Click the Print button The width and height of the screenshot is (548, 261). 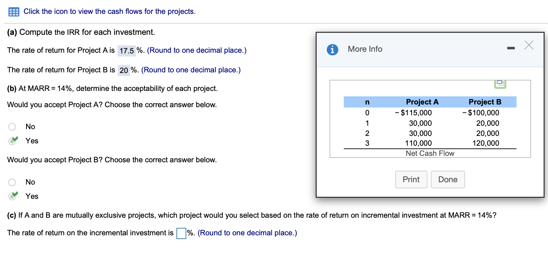[x=411, y=179]
